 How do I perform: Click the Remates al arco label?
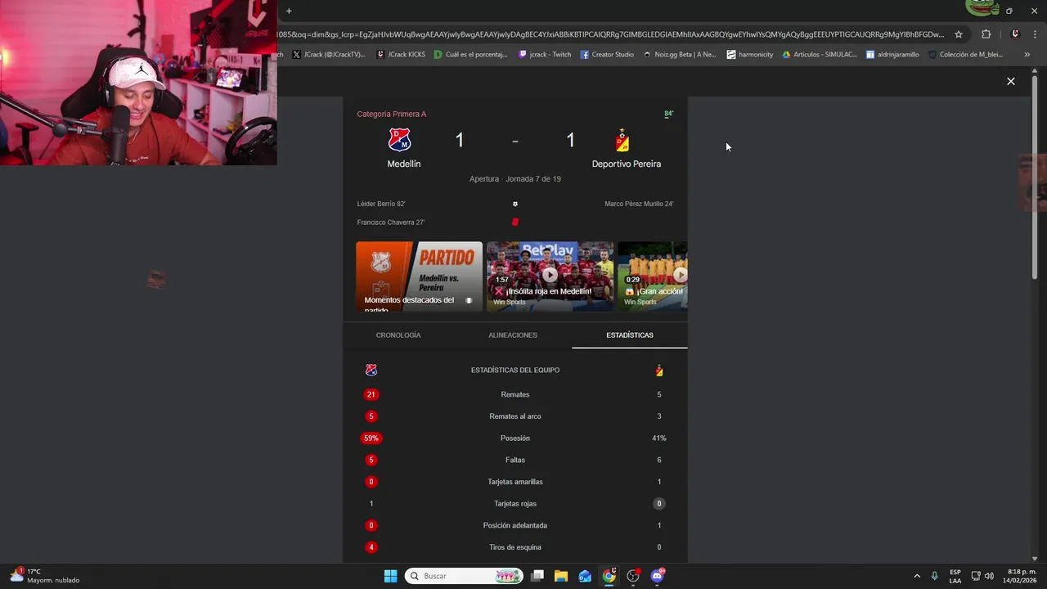pos(515,416)
